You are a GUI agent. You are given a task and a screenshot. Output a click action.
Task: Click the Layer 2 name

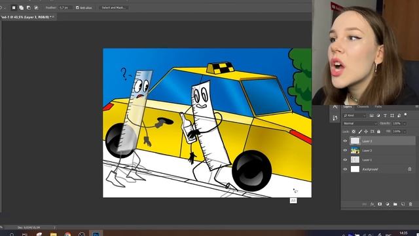(x=367, y=151)
